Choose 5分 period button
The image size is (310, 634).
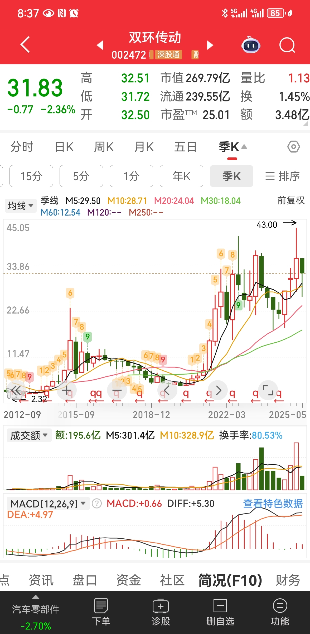pyautogui.click(x=81, y=176)
